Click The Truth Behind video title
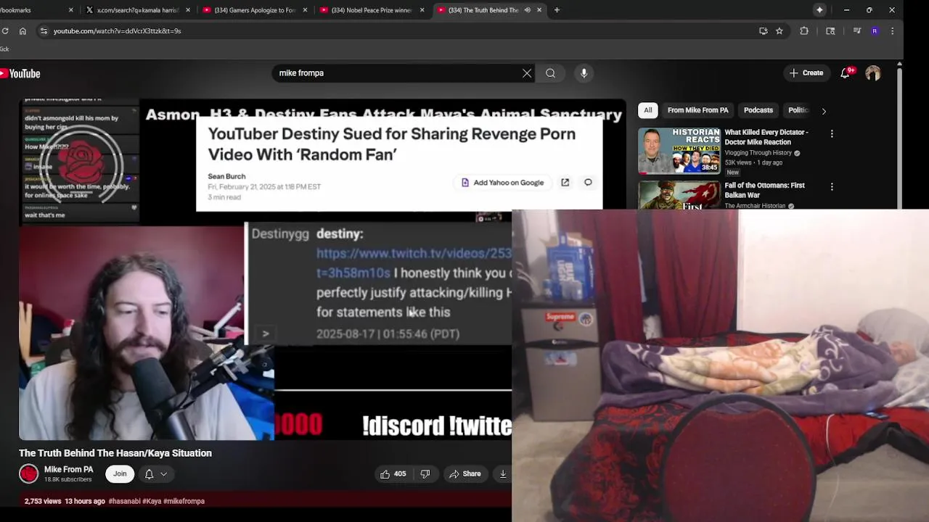Viewport: 929px width, 522px height. click(115, 453)
